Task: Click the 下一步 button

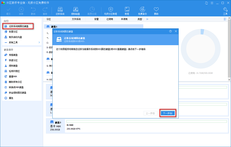Action: pos(168,113)
